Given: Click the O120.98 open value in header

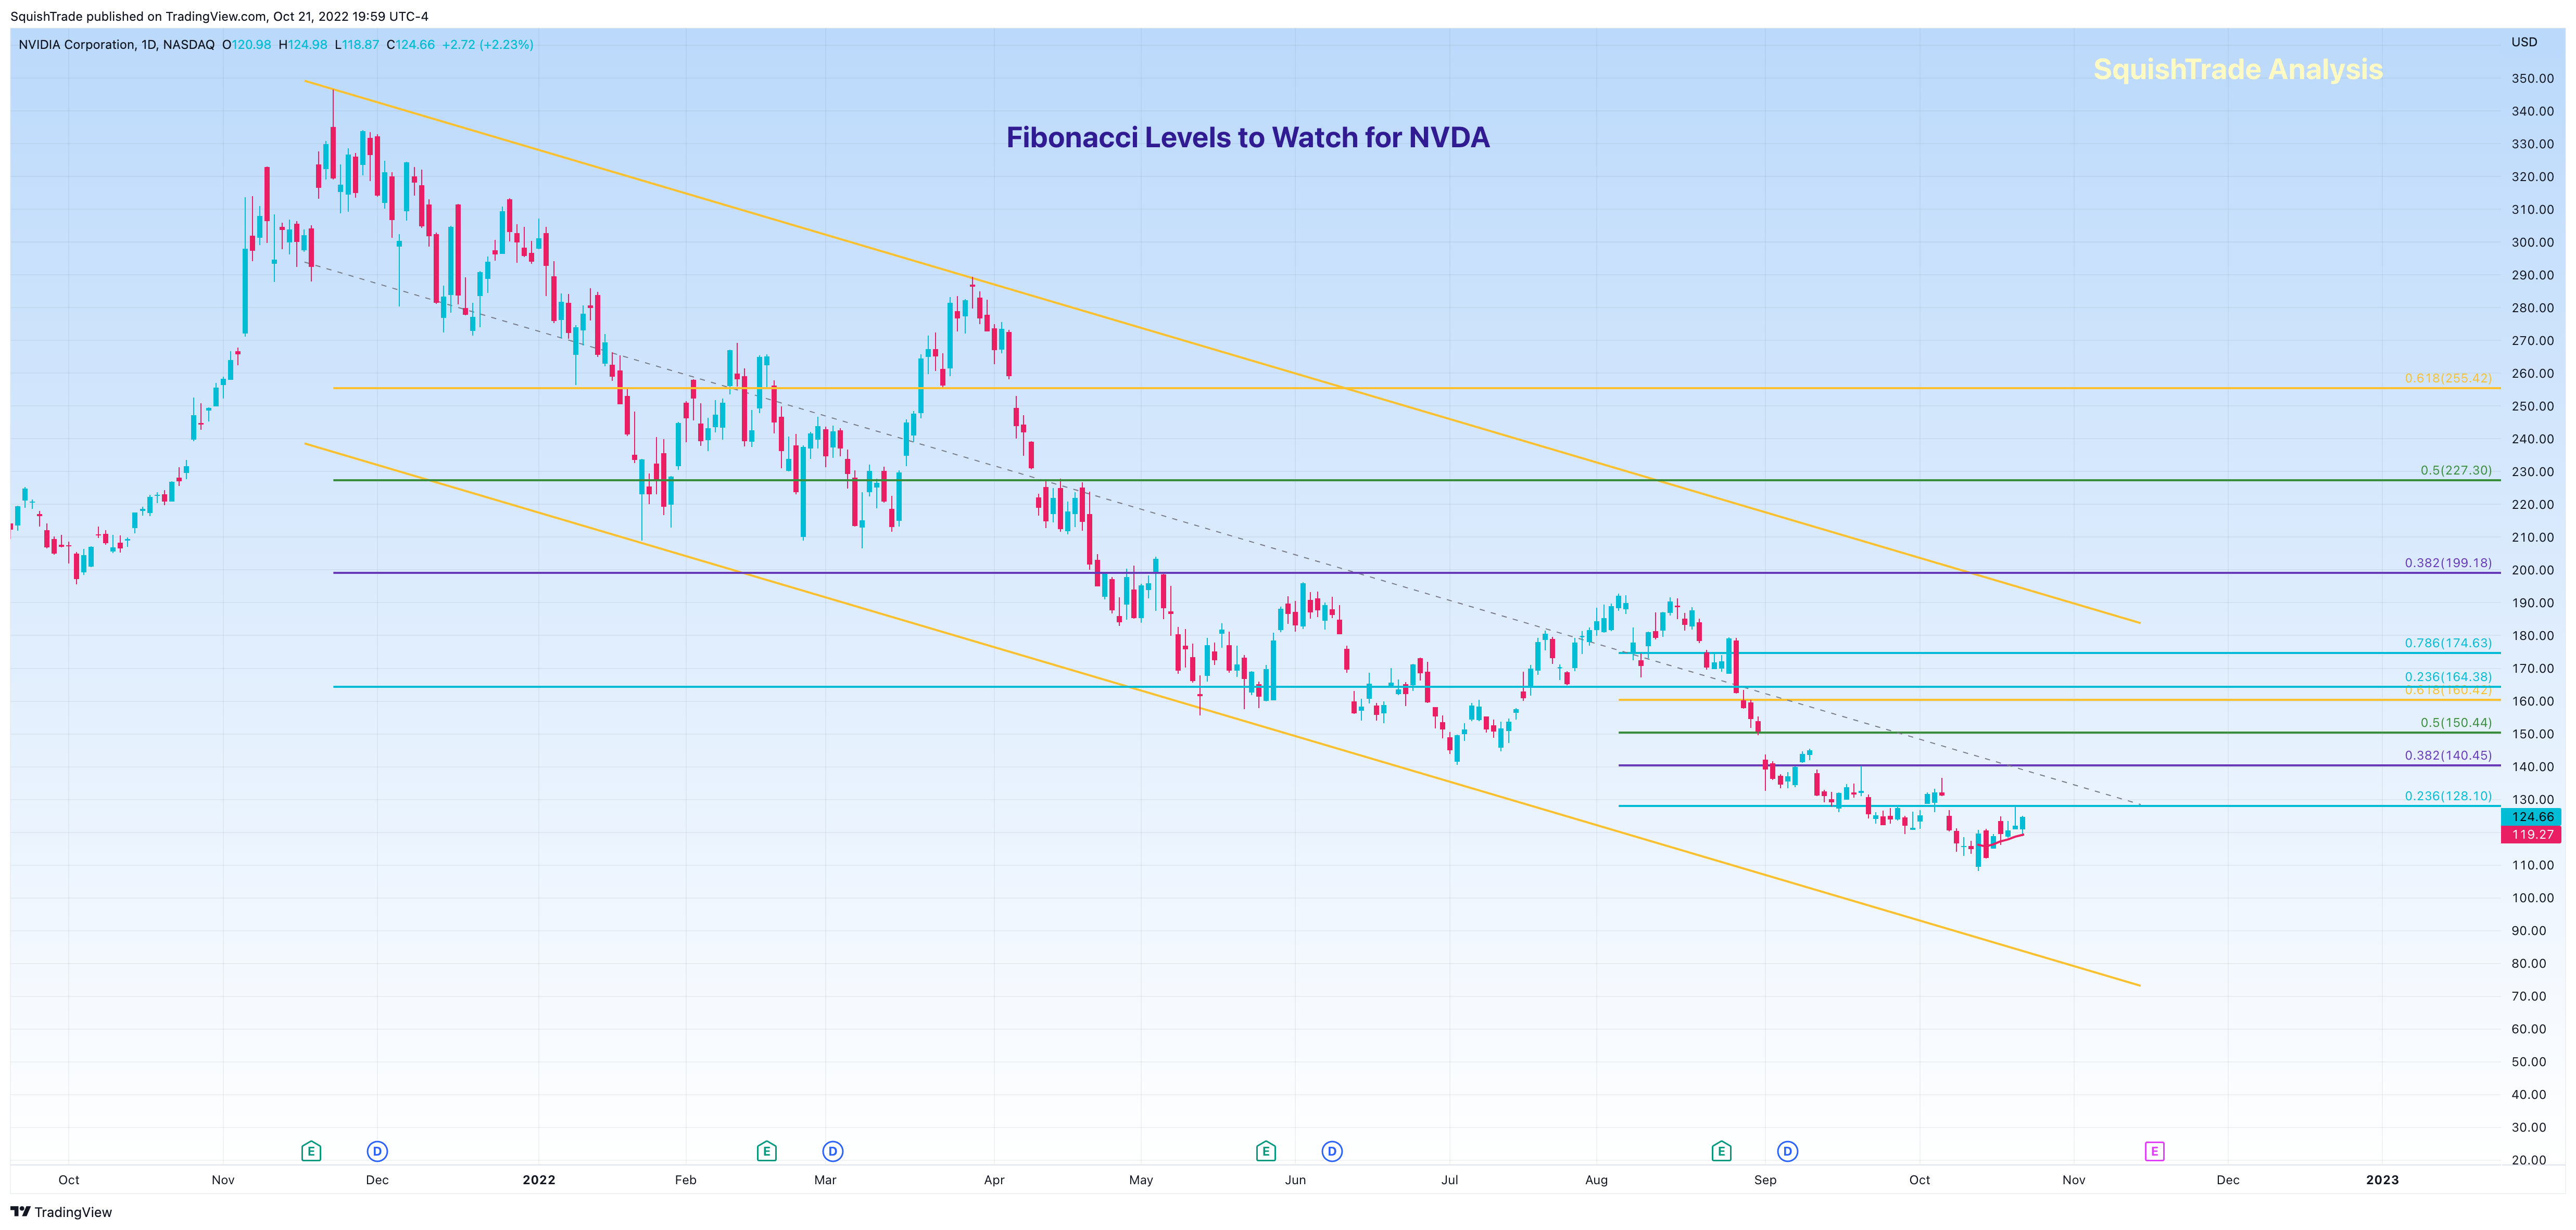Looking at the screenshot, I should point(246,44).
